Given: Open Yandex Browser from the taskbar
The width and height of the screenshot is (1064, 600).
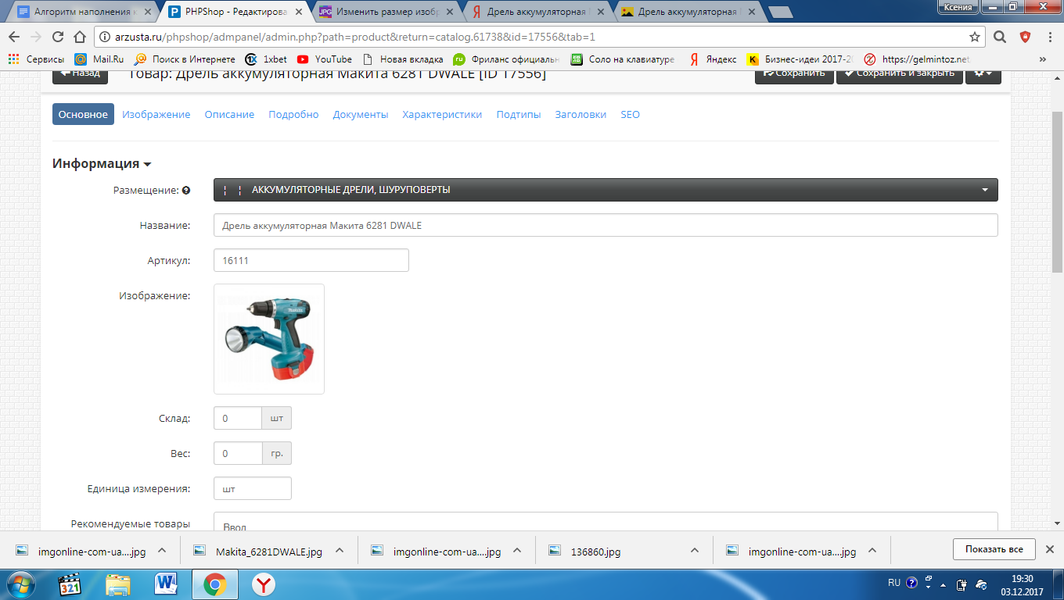Looking at the screenshot, I should 264,584.
